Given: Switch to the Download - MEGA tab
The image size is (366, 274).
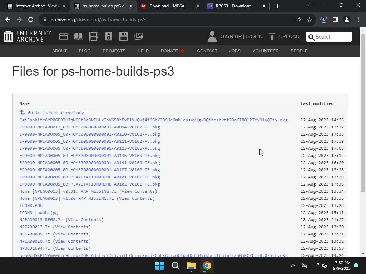Looking at the screenshot, I should [x=167, y=6].
